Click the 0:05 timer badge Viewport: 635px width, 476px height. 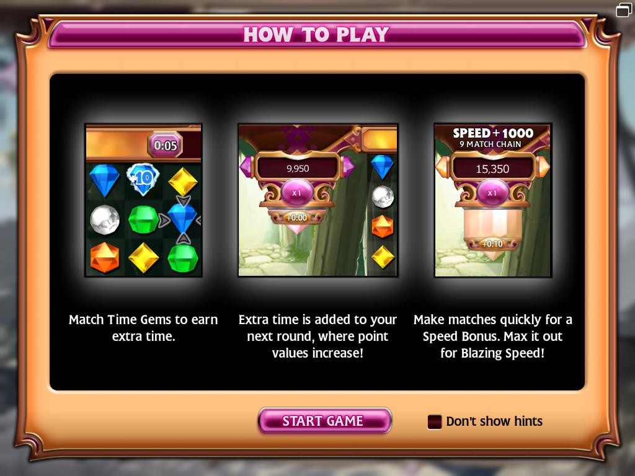coord(165,145)
